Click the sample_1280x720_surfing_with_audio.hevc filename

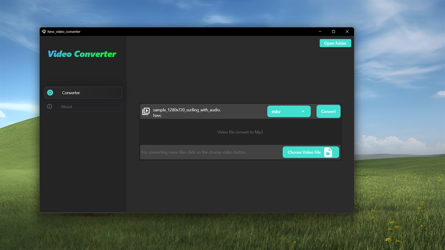pyautogui.click(x=187, y=112)
